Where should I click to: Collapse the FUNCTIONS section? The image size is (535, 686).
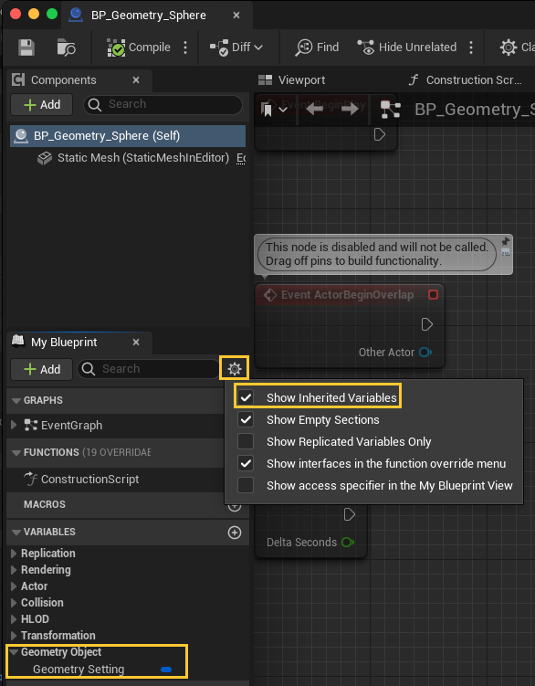click(x=16, y=452)
